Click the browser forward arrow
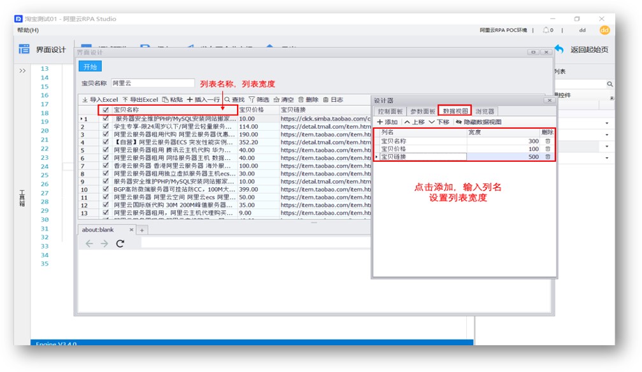The width and height of the screenshot is (642, 372). click(x=104, y=244)
